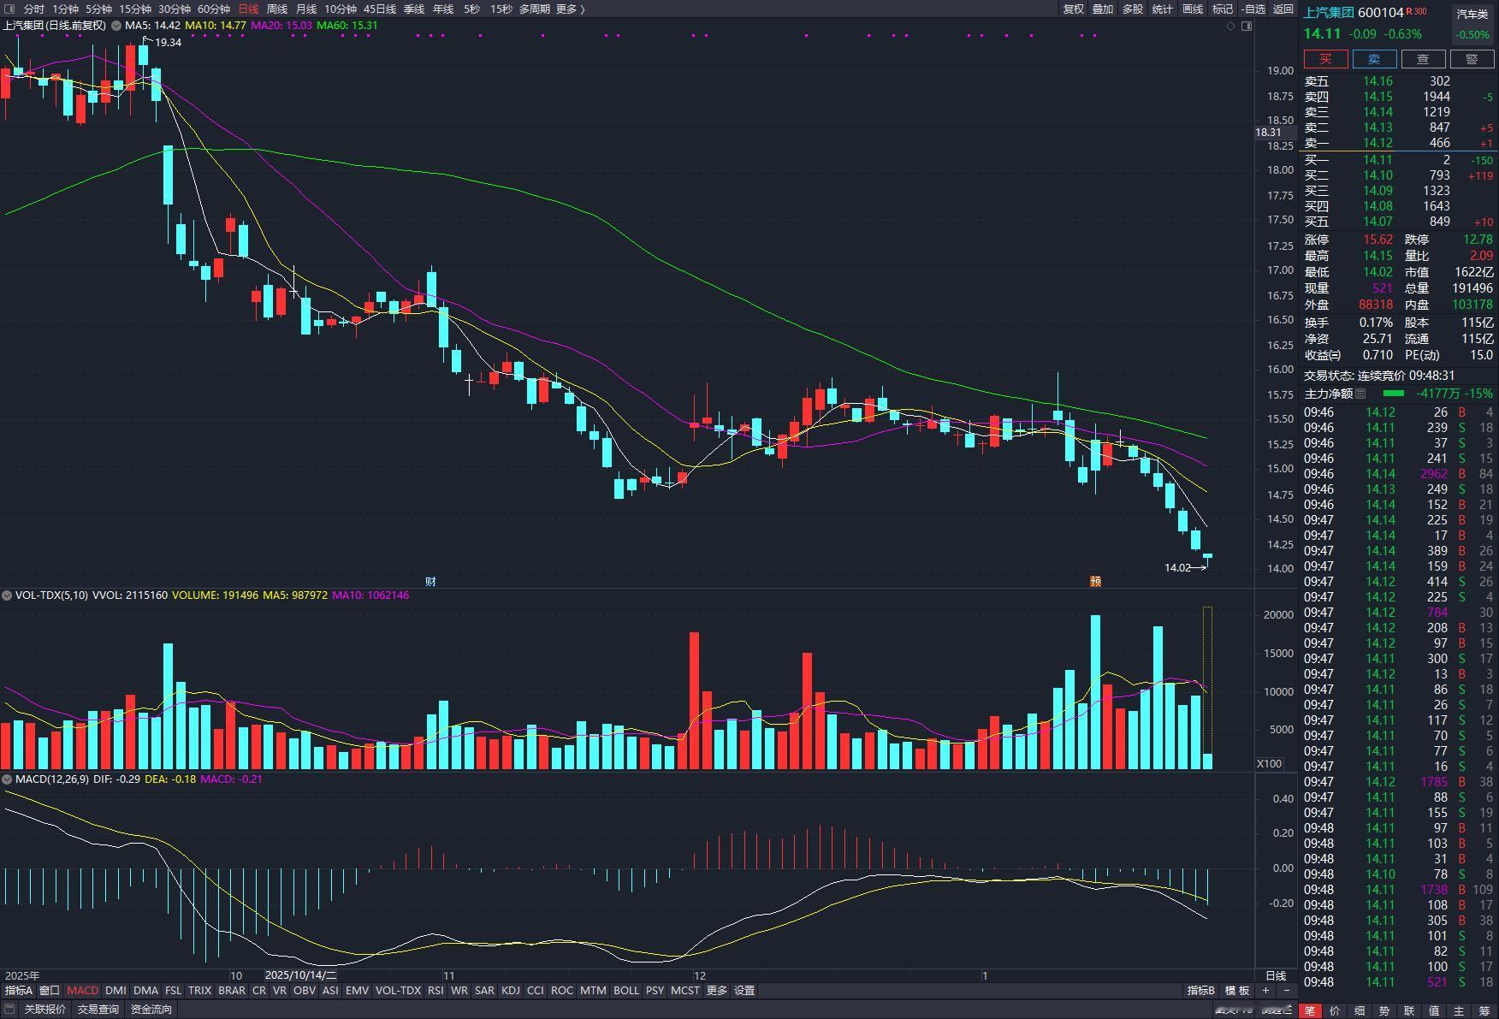Open the 关联报价 related quotes tab
The image size is (1499, 1019).
click(45, 1010)
